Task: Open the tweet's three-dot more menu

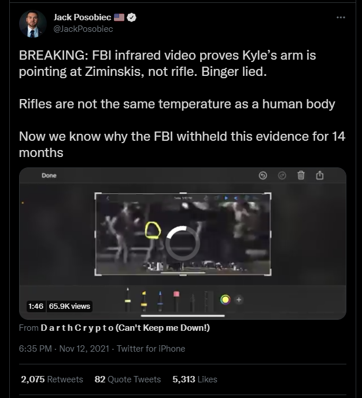Action: click(x=341, y=17)
